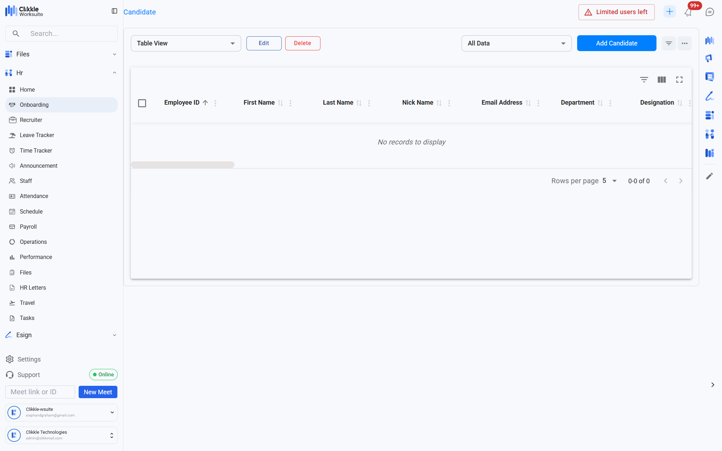
Task: Toggle sort on First Name column
Action: tap(280, 103)
